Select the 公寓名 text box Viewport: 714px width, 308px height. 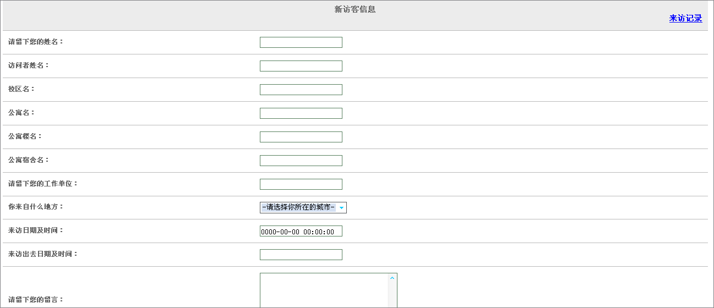(x=301, y=113)
